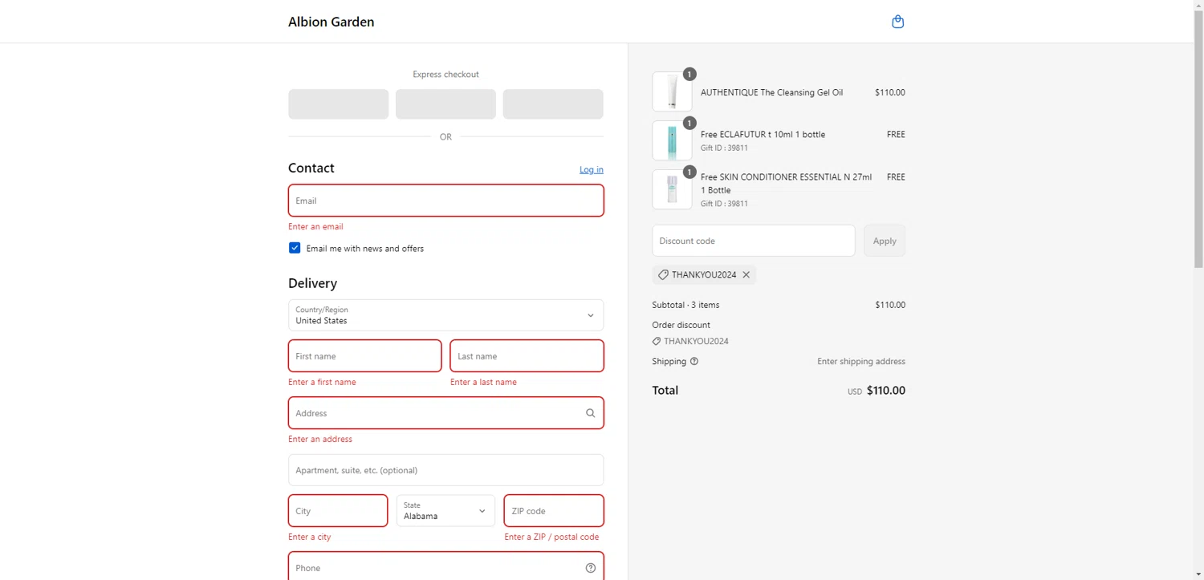Click the total amount $110.00 beside USD
The width and height of the screenshot is (1204, 580).
(886, 391)
